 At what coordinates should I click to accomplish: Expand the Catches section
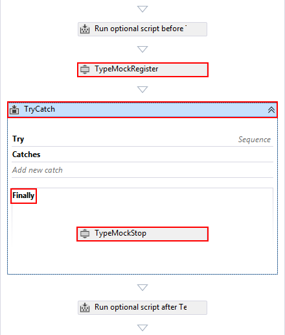point(26,155)
